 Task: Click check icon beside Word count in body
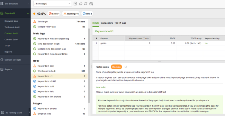coord(35,71)
